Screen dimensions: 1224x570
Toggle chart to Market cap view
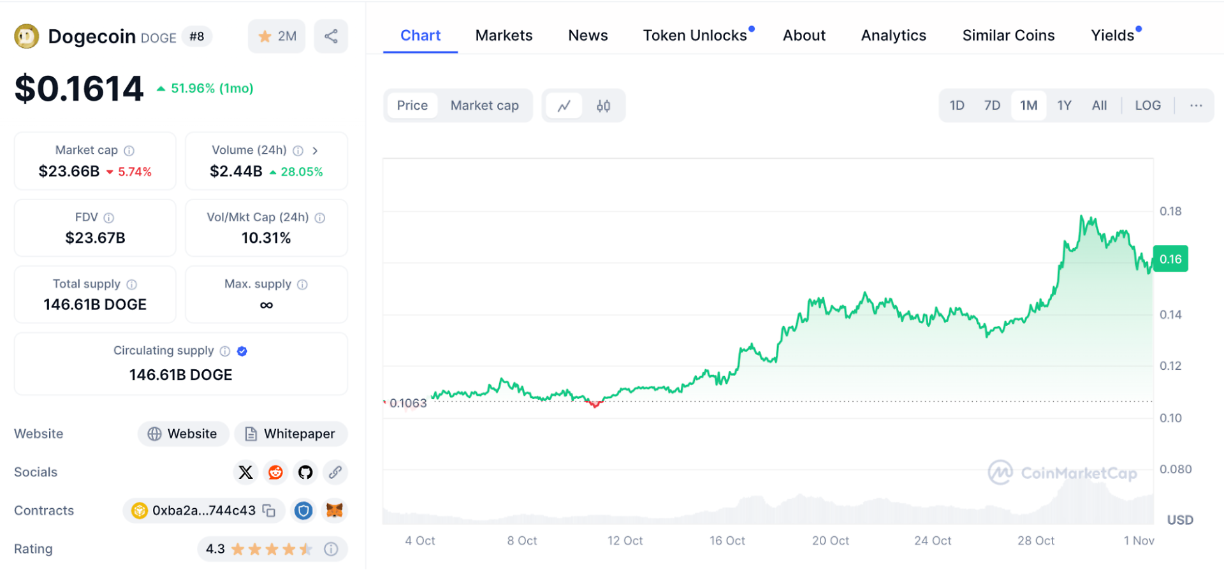(x=484, y=106)
